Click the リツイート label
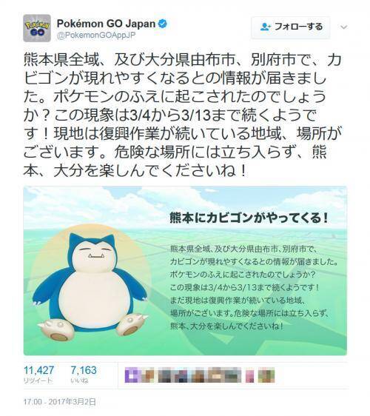Image resolution: width=370 pixels, height=416 pixels. coord(38,380)
